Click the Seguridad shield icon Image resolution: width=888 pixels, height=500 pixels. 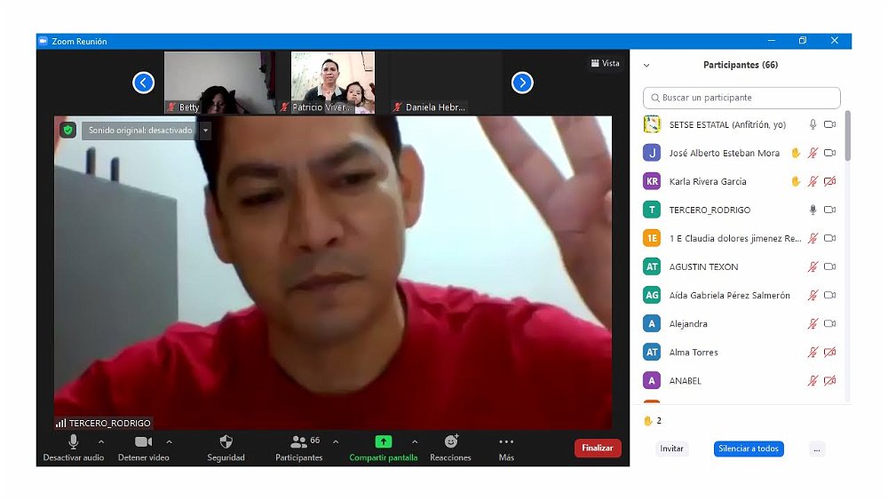click(x=226, y=441)
